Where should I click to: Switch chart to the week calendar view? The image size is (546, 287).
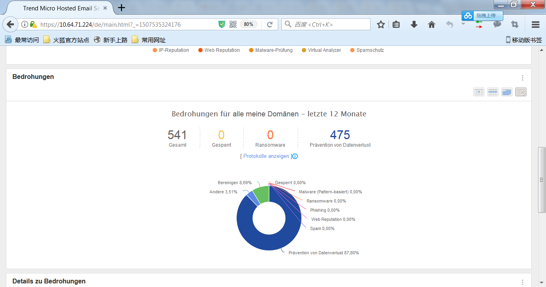click(x=492, y=92)
